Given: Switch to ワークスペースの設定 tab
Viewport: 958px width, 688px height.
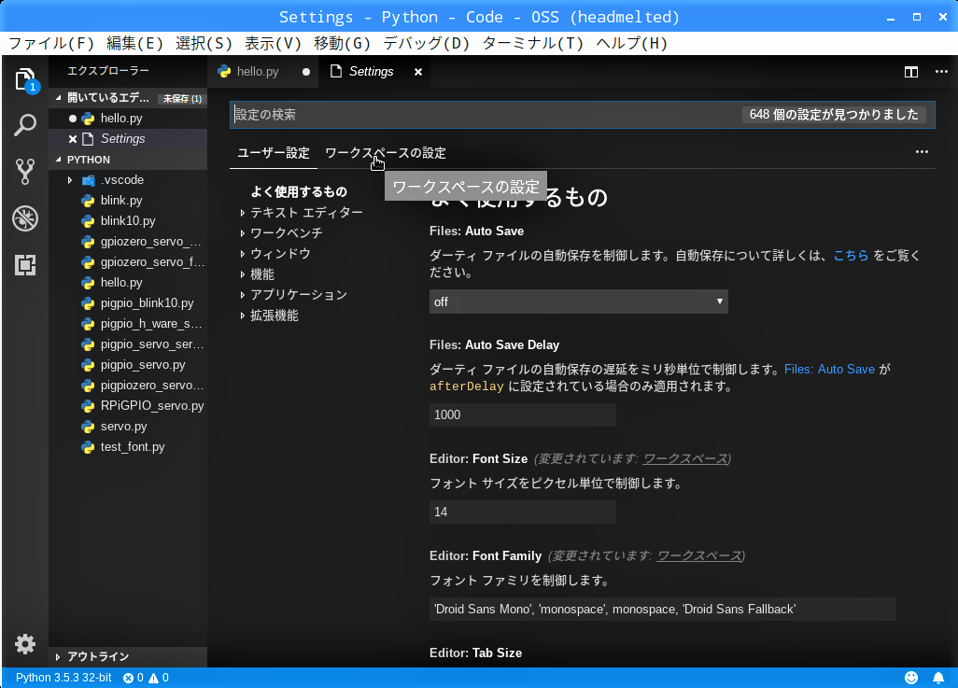Looking at the screenshot, I should click(385, 153).
